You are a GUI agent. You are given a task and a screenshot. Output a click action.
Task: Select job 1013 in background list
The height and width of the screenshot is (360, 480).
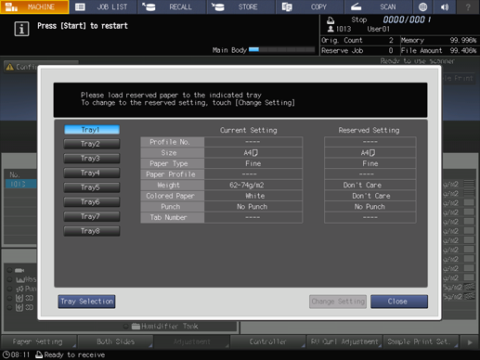tap(20, 184)
